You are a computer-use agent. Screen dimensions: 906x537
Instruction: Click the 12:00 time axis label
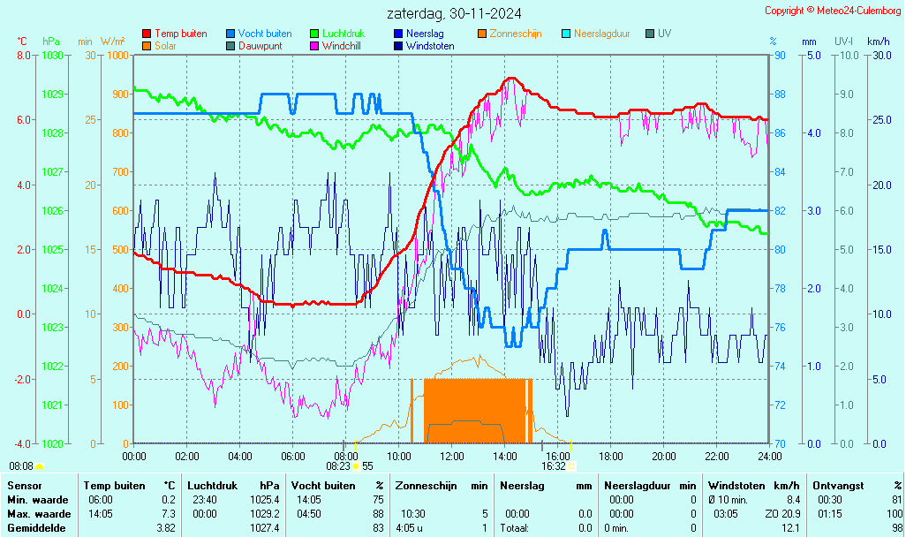452,456
